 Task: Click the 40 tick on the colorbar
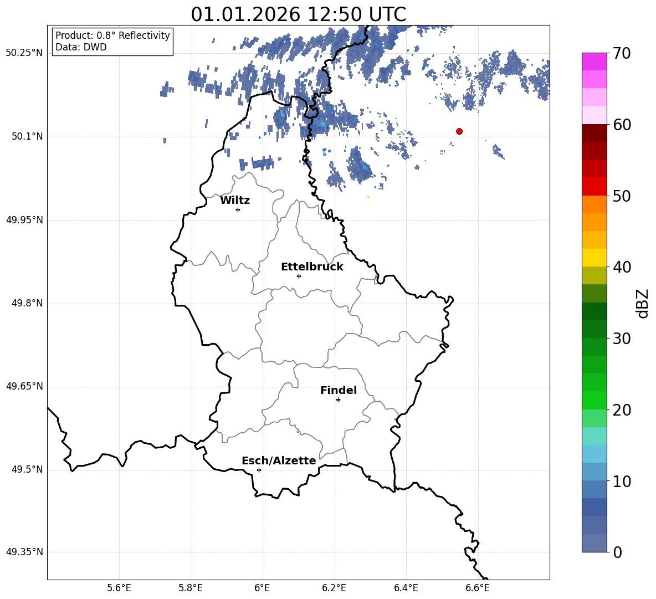pos(622,267)
